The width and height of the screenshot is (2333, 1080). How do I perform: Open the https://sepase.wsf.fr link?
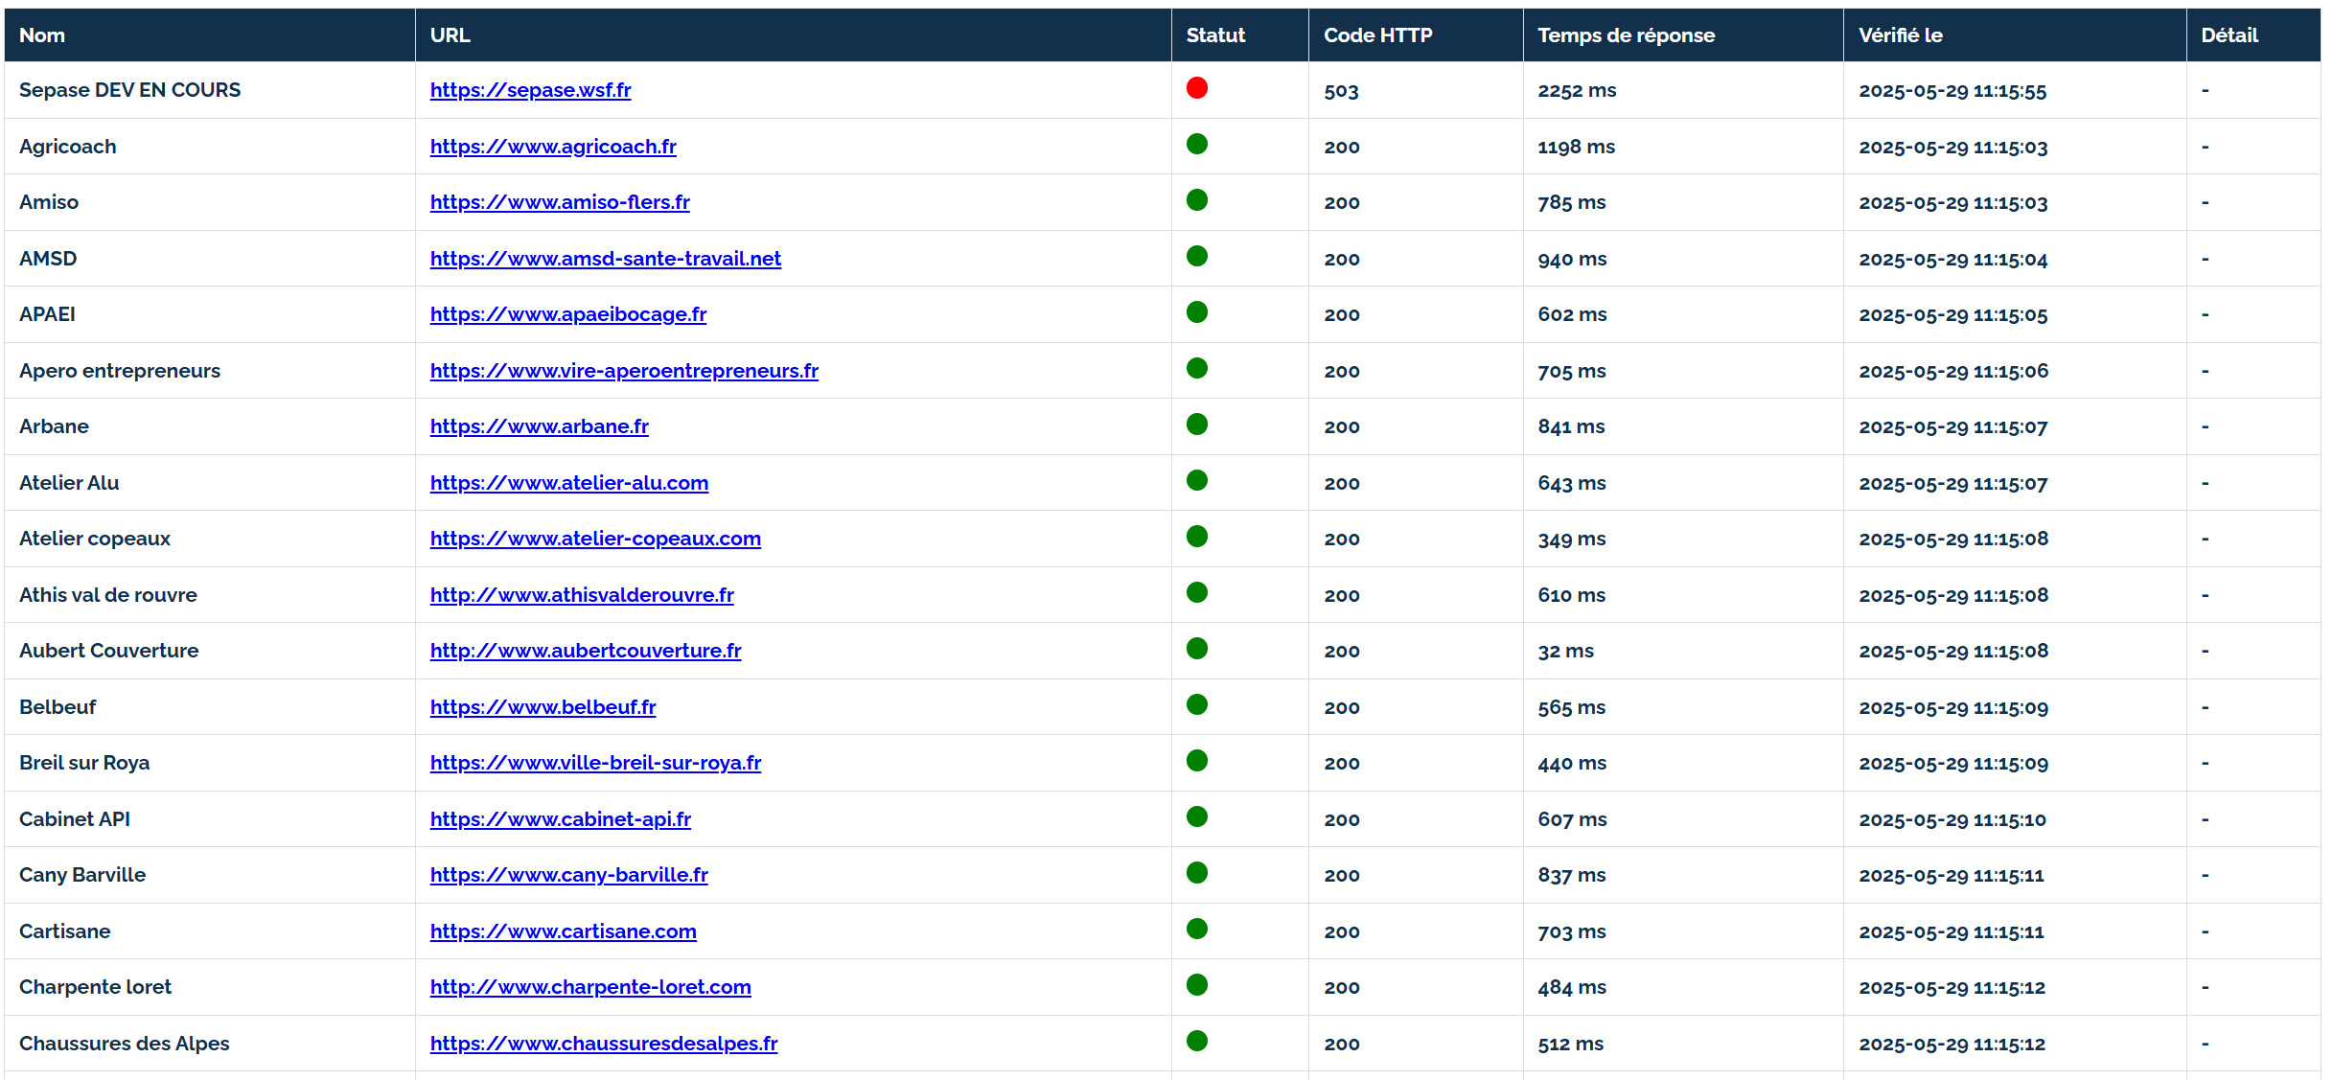point(530,90)
